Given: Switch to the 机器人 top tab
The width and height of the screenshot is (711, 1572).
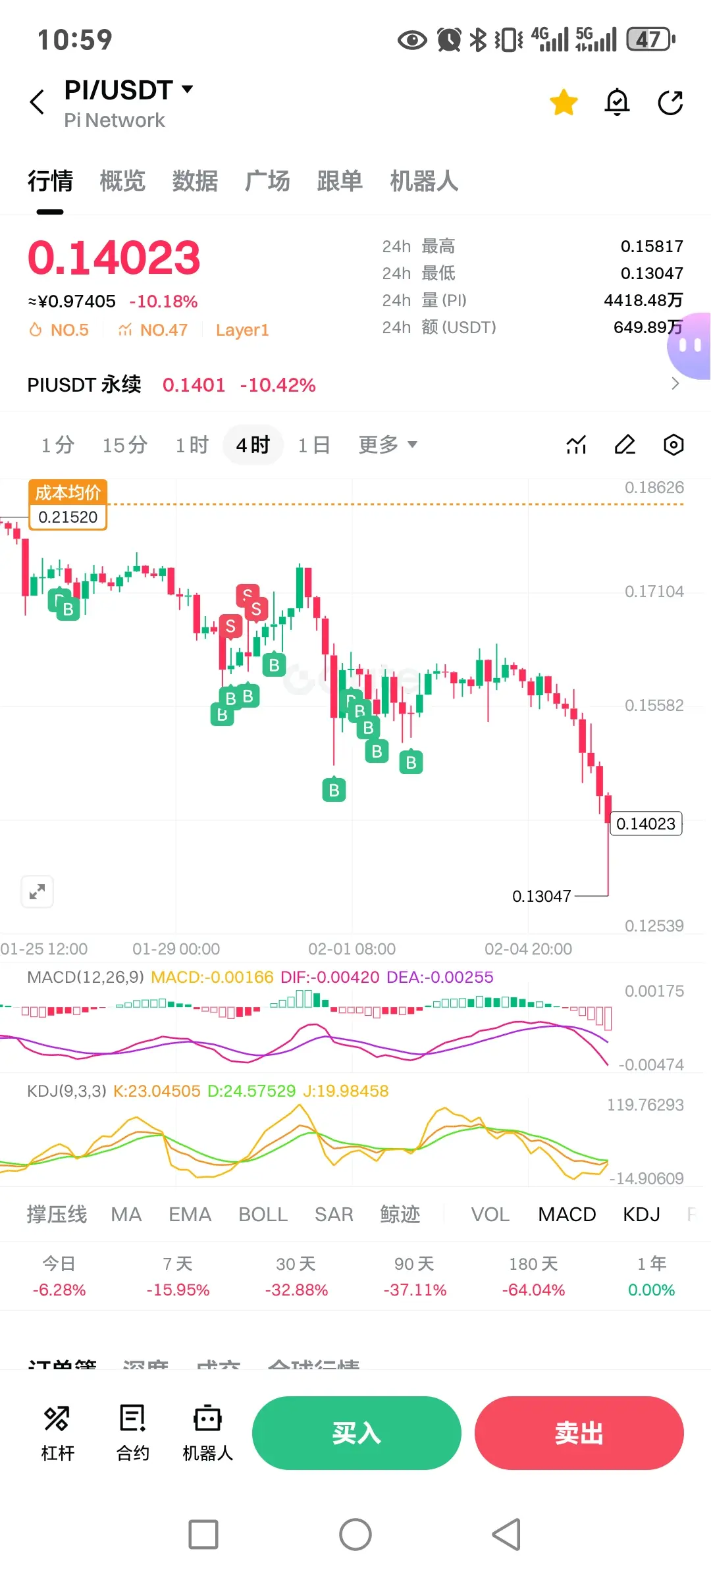Looking at the screenshot, I should point(424,181).
